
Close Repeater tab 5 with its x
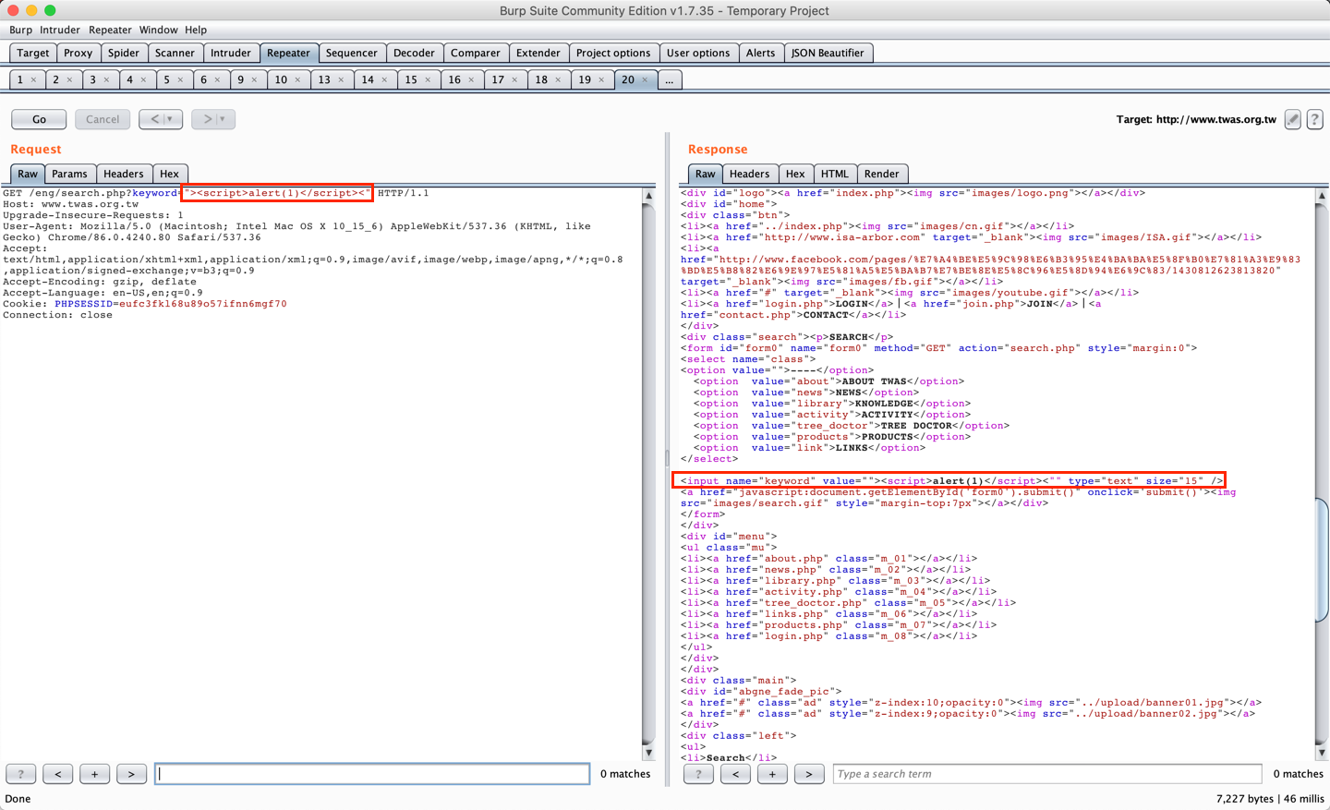click(x=180, y=80)
